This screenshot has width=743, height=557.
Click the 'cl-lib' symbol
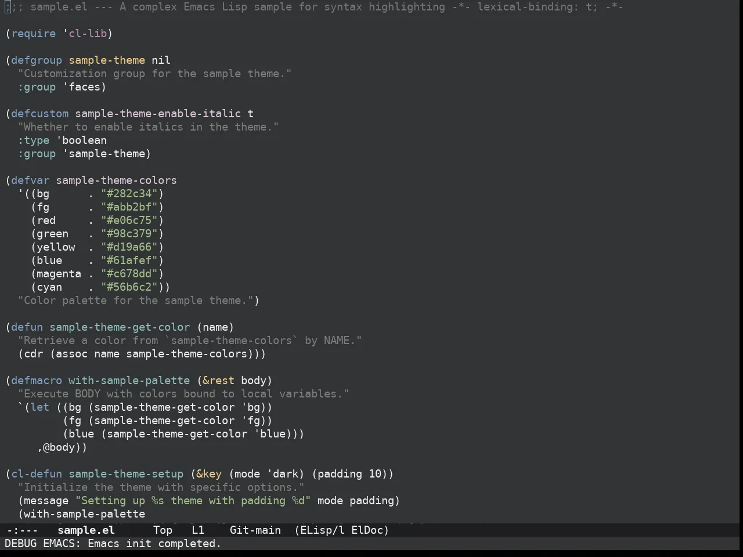coord(88,34)
